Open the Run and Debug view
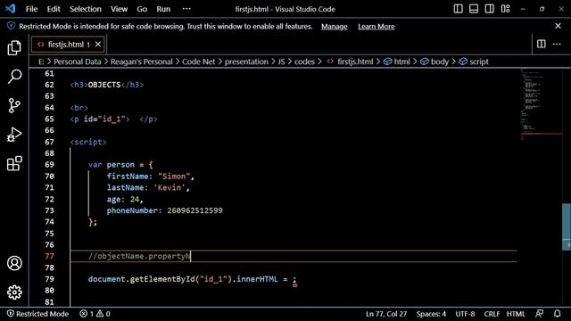 pyautogui.click(x=14, y=135)
